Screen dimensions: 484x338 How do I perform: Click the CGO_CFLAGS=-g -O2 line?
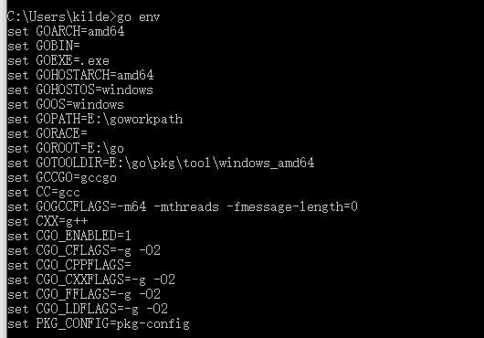click(x=84, y=250)
